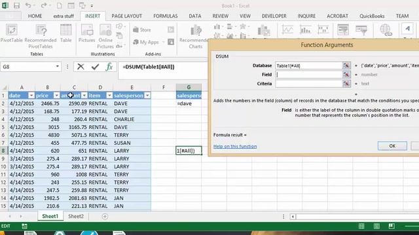Click the Criteria range selector icon
419x235 pixels.
pyautogui.click(x=346, y=84)
